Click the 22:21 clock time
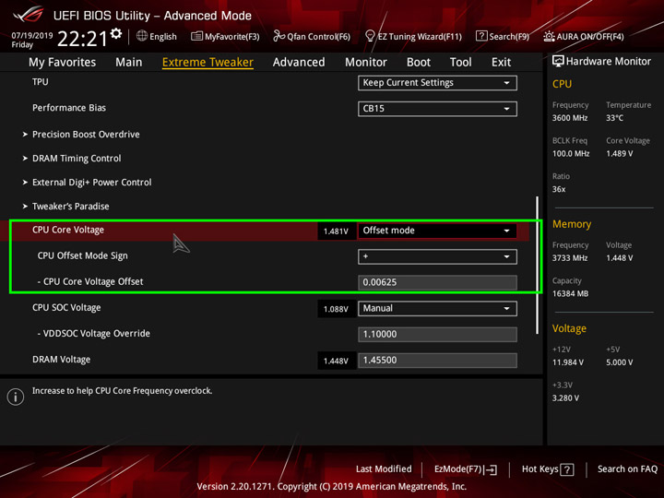This screenshot has height=498, width=664. [x=83, y=39]
